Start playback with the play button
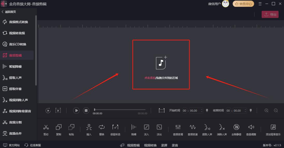 coord(76,110)
